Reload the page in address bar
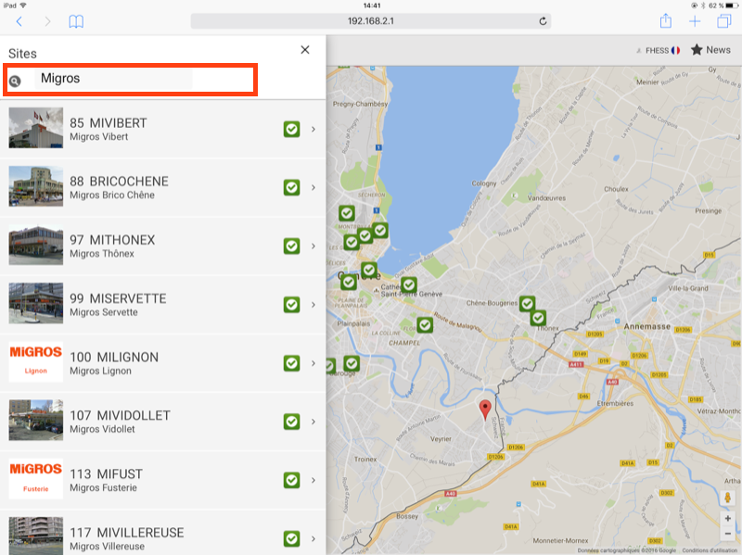742x555 pixels. click(543, 20)
